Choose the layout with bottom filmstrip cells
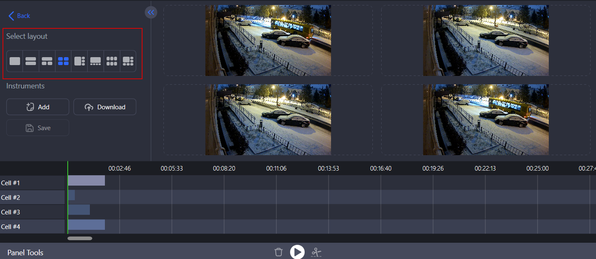Screen dimensions: 596x259 pos(95,61)
